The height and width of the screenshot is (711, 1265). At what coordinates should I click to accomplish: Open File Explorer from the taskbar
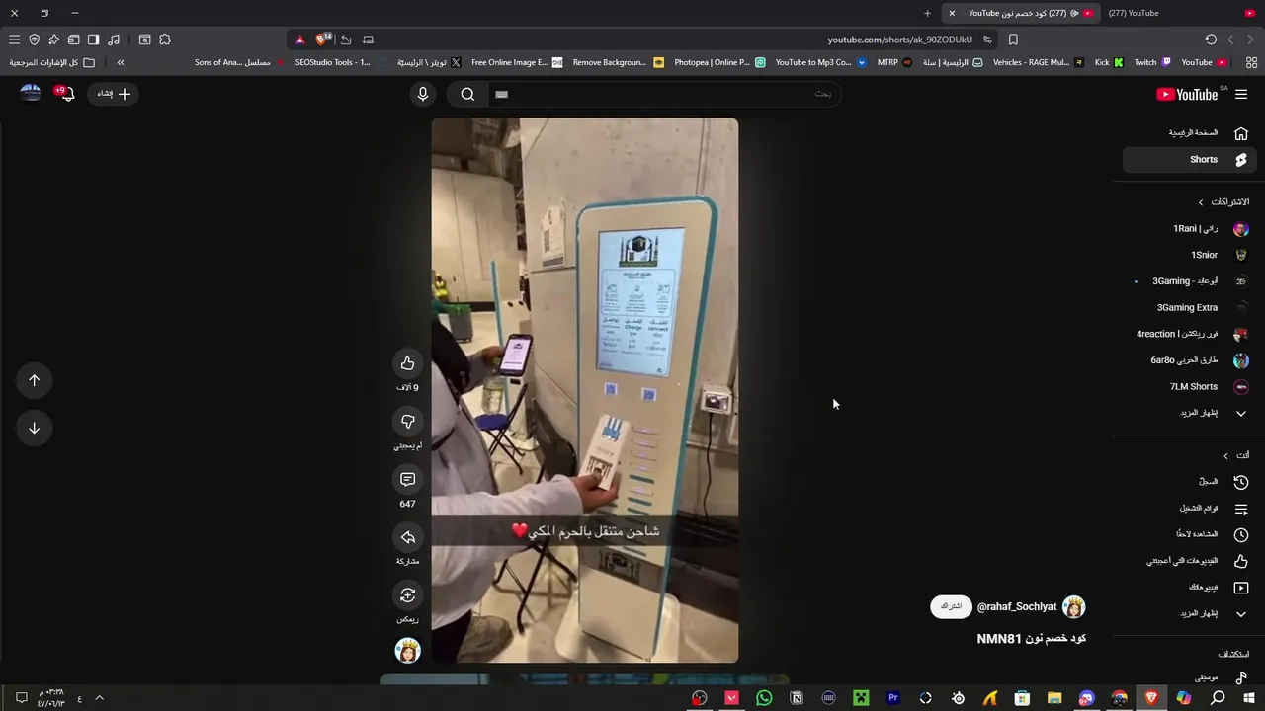click(1054, 698)
